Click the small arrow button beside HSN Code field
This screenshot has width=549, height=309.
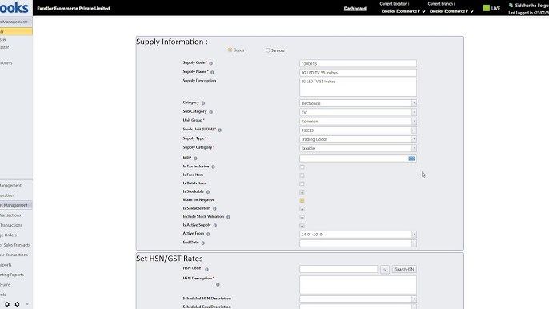(x=384, y=269)
